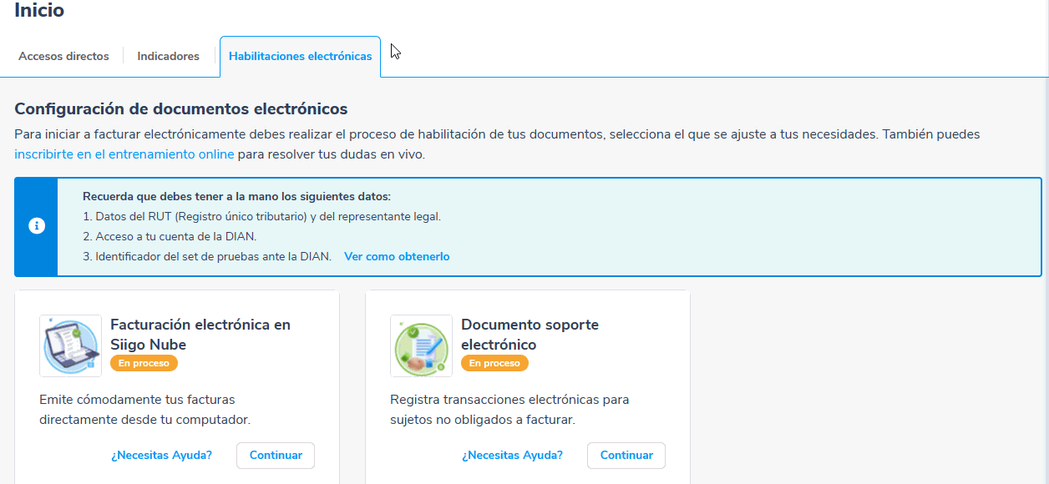Click Continuar for Facturación electrónica en Siigo Nube
This screenshot has height=484, width=1049.
276,456
